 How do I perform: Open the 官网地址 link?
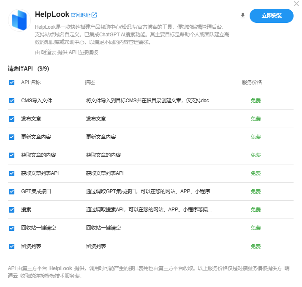click(81, 15)
